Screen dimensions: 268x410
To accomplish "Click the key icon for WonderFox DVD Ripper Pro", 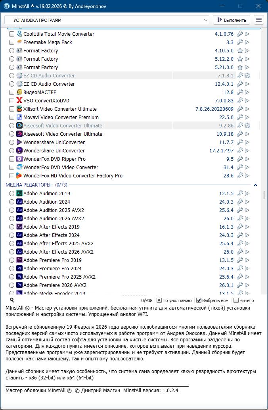I will click(240, 159).
